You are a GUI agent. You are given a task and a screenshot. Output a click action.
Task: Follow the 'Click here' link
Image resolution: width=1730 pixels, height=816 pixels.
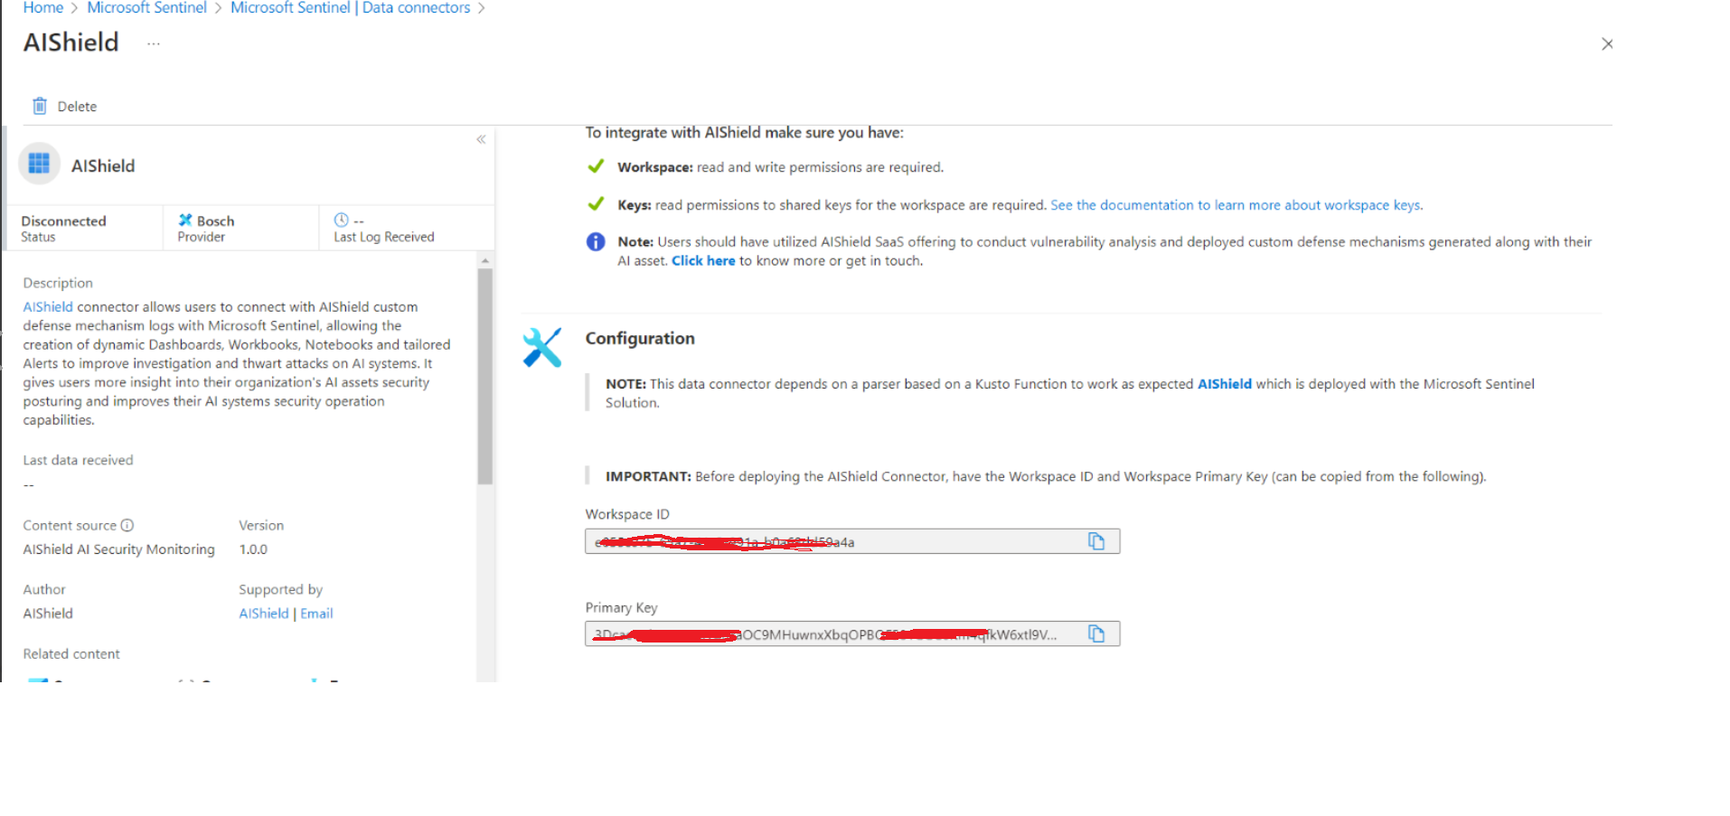702,261
